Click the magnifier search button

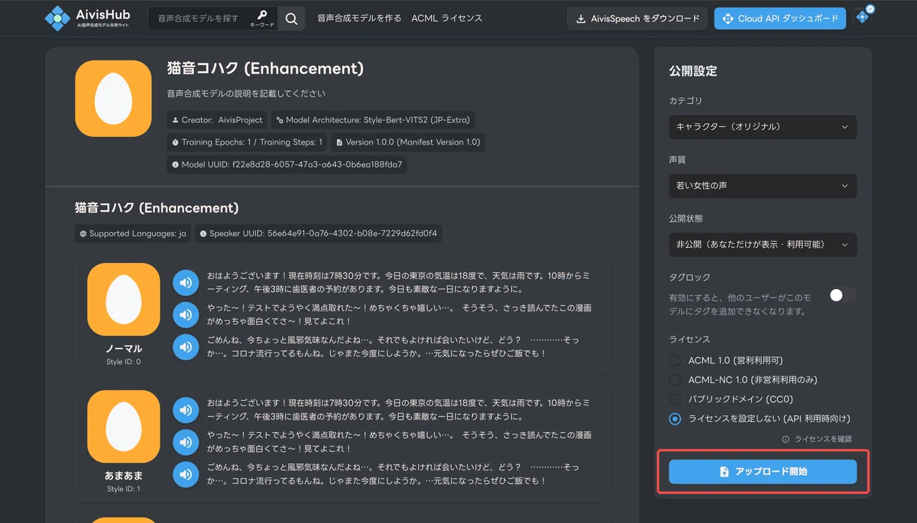(291, 18)
